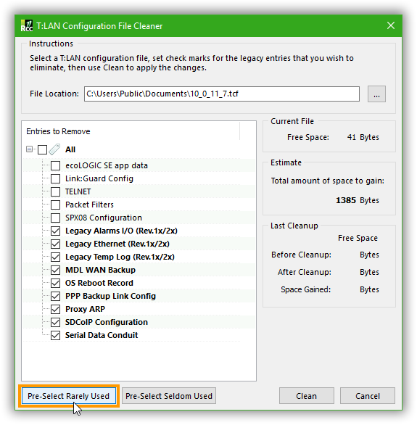Click Pre-Select Seldom Used button
The width and height of the screenshot is (417, 425).
(x=169, y=396)
